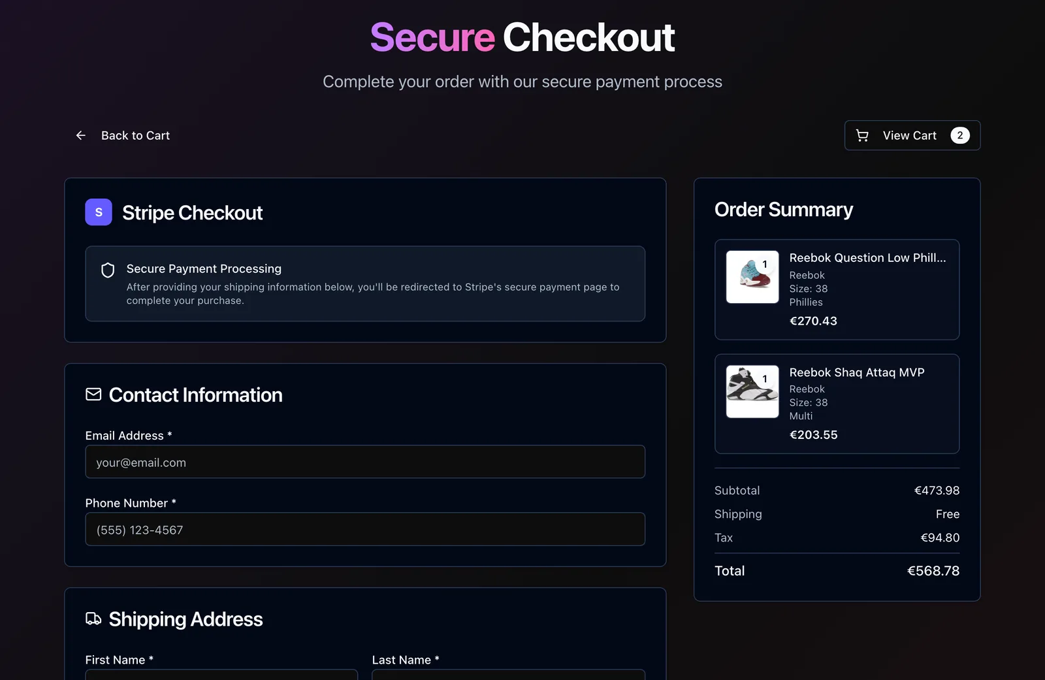Screen dimensions: 1045x680
Task: Click Reebok Question Low Phill... title
Action: 867,257
